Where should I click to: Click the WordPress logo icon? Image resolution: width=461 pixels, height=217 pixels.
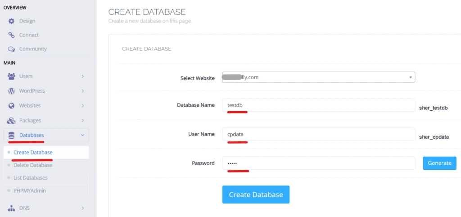tap(11, 91)
